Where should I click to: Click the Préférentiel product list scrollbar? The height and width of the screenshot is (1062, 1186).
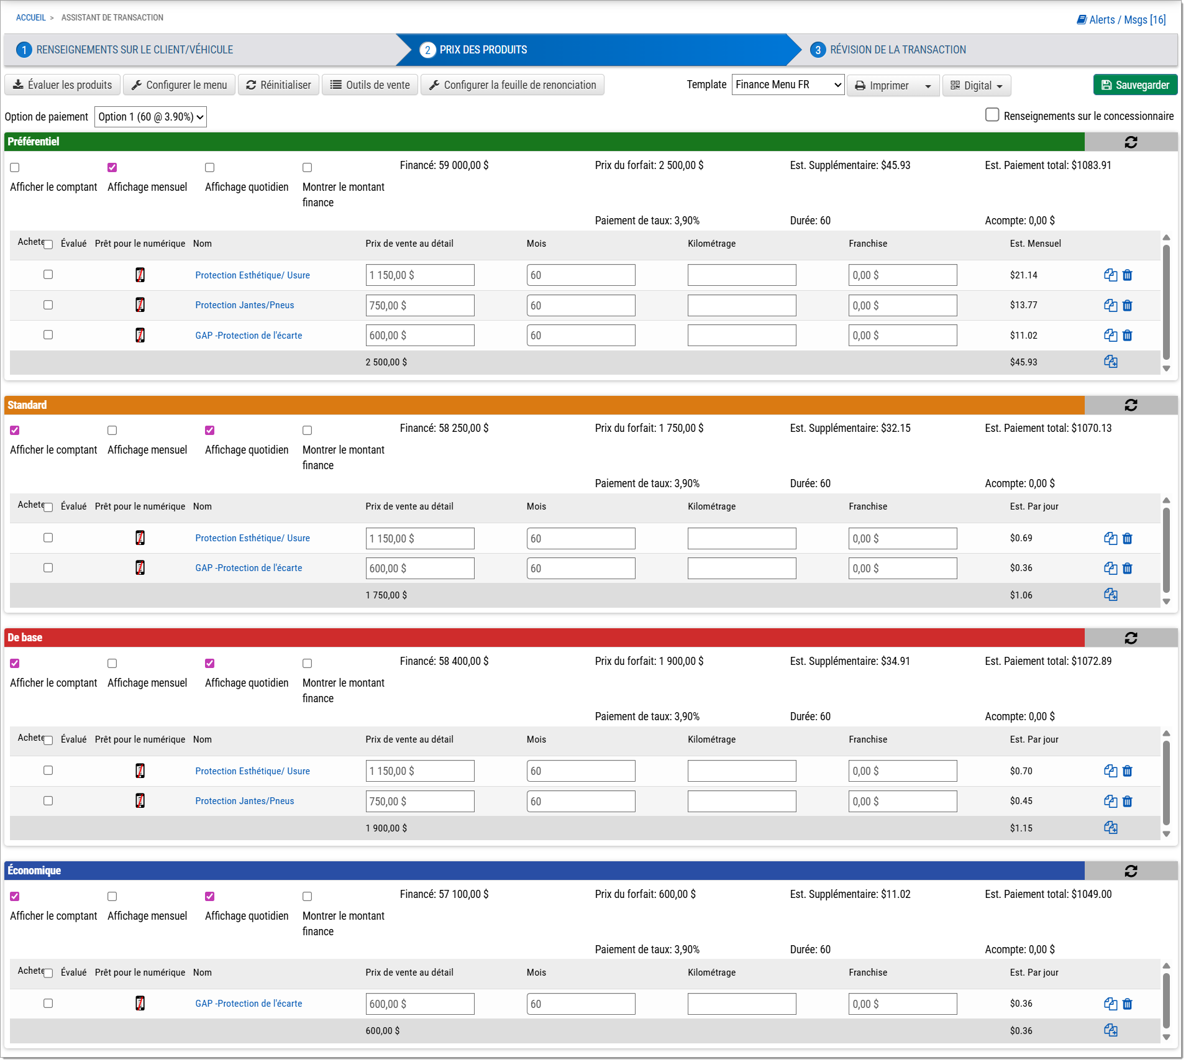coord(1166,303)
